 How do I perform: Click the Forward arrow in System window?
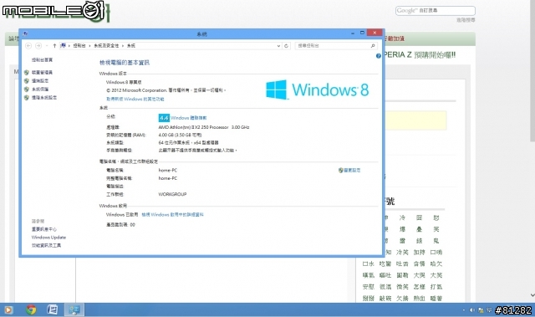pos(38,46)
